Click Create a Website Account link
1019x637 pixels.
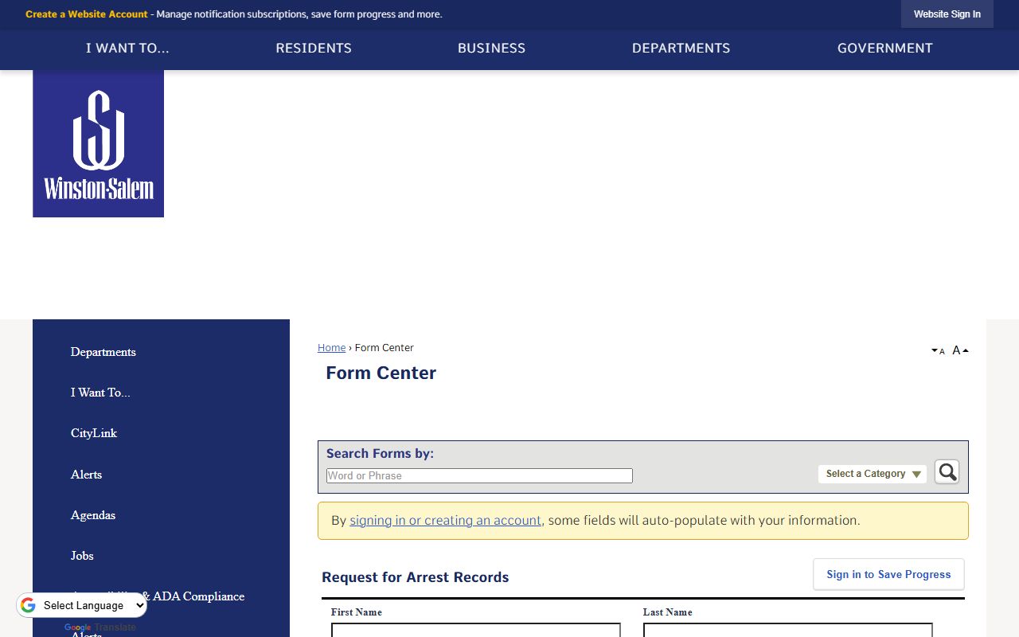click(x=87, y=14)
